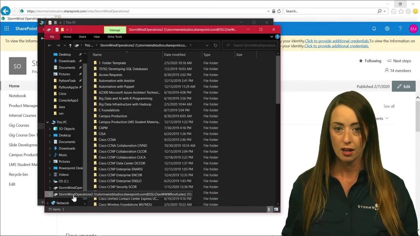Screen dimensions: 420x236
Task: Open See all link in SharePoint
Action: coord(389,106)
